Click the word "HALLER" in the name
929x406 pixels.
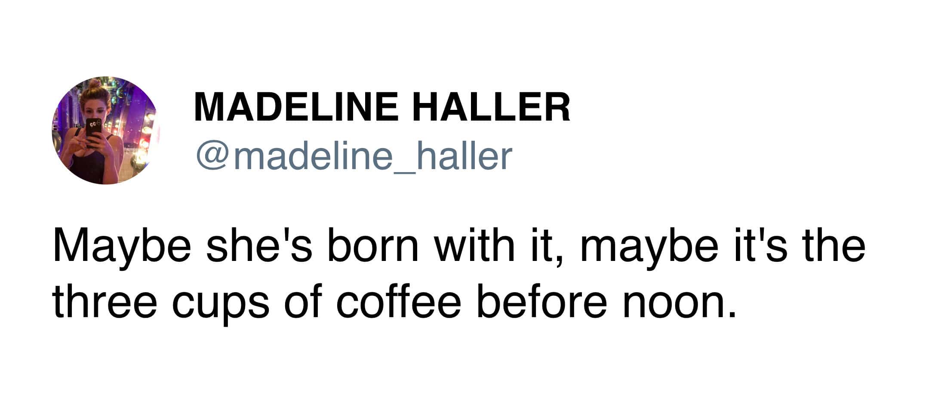(491, 107)
